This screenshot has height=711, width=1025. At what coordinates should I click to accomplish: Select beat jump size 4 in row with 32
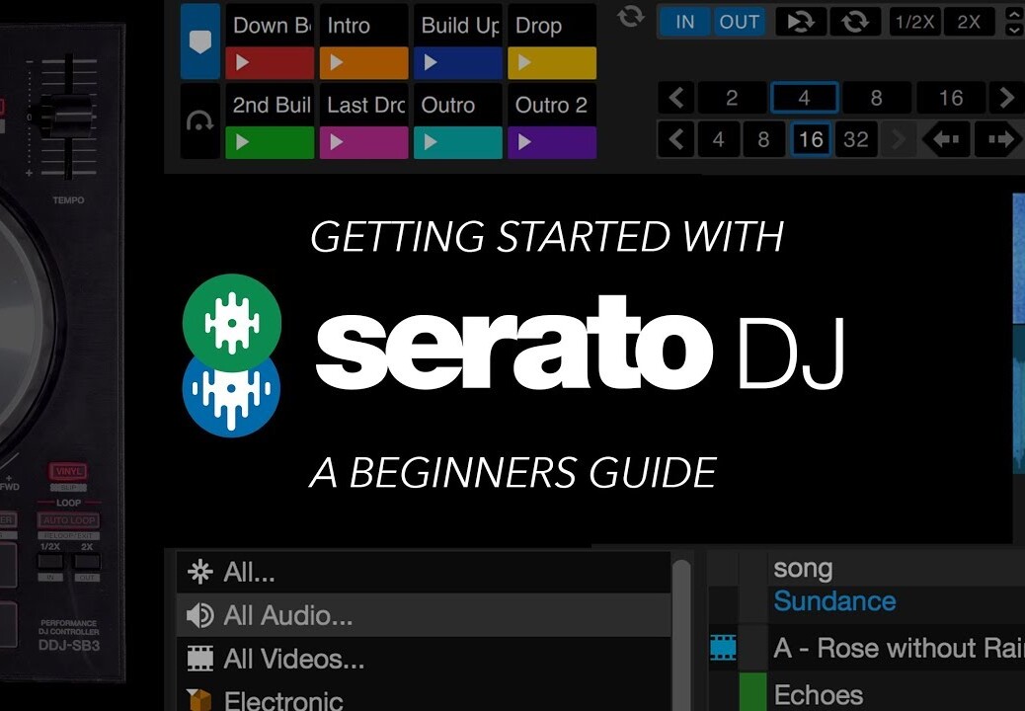coord(719,139)
